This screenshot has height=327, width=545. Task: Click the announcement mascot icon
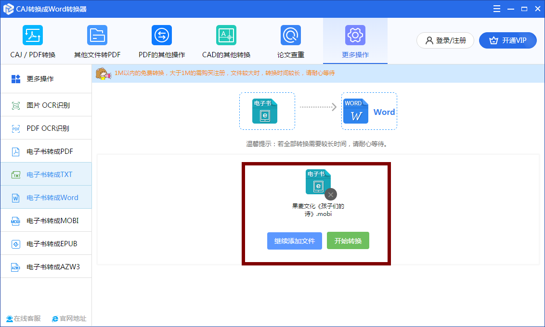coord(103,74)
